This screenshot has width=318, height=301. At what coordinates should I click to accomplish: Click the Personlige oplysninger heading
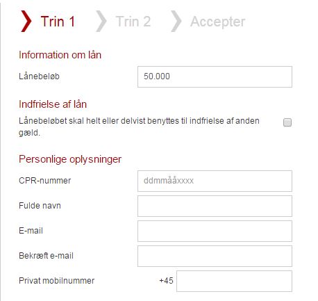70,159
